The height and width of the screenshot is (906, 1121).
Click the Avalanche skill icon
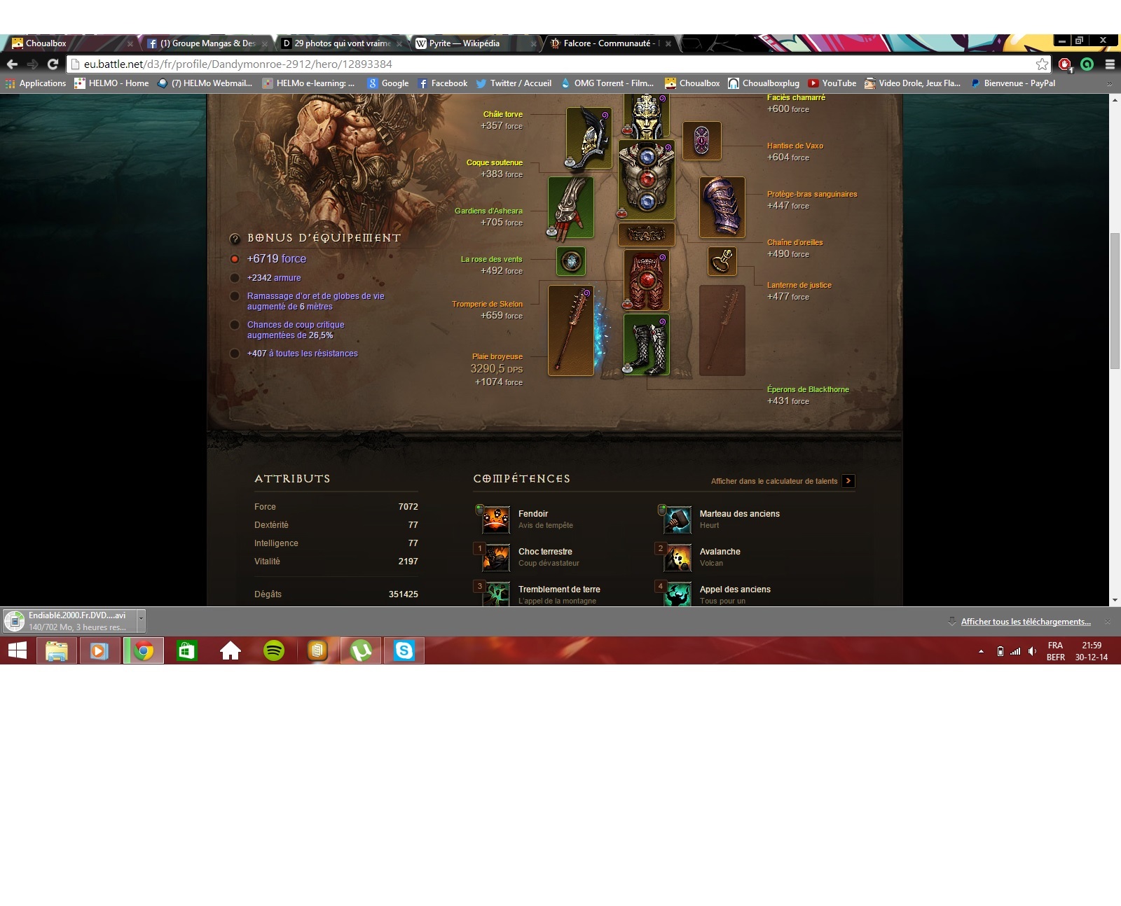tap(678, 557)
